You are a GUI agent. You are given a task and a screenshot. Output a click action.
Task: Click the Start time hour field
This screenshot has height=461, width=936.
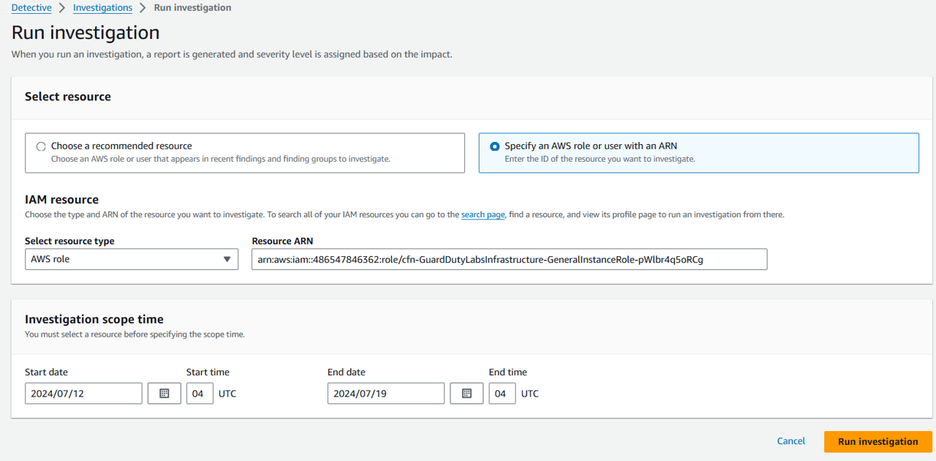200,394
